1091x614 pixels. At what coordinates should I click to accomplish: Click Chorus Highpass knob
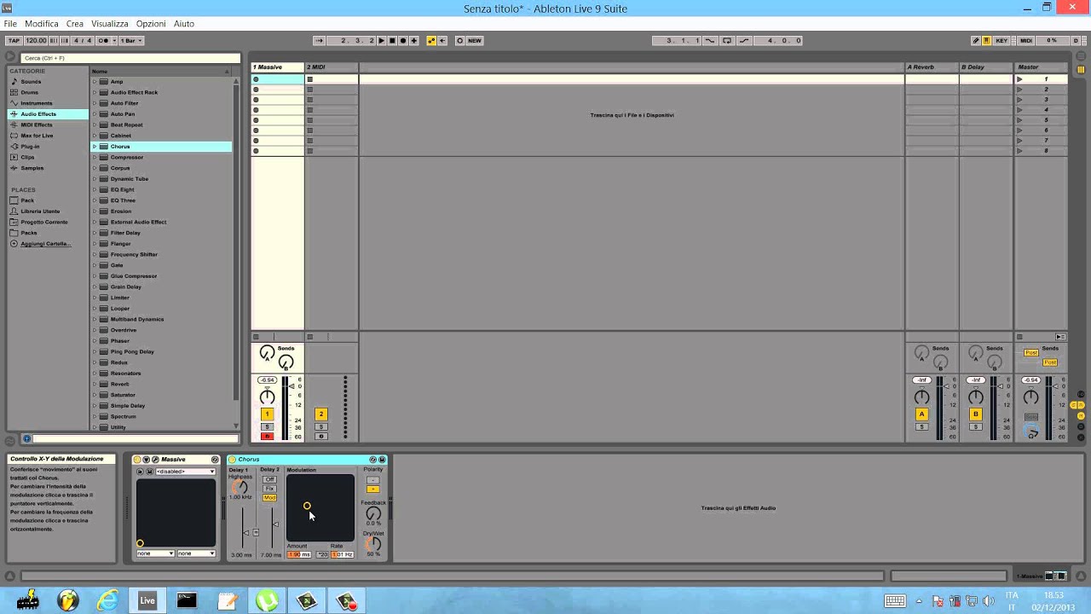240,487
